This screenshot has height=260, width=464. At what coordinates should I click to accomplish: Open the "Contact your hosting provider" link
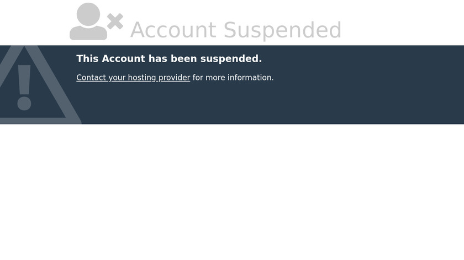tap(133, 78)
